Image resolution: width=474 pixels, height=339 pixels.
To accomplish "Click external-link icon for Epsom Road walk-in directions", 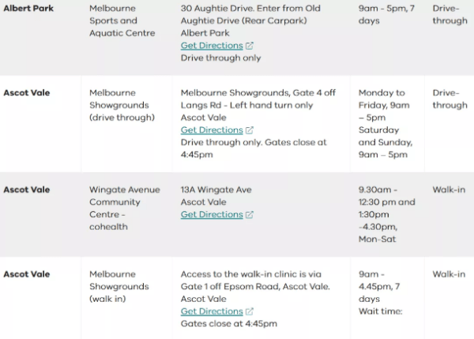I will pyautogui.click(x=250, y=312).
